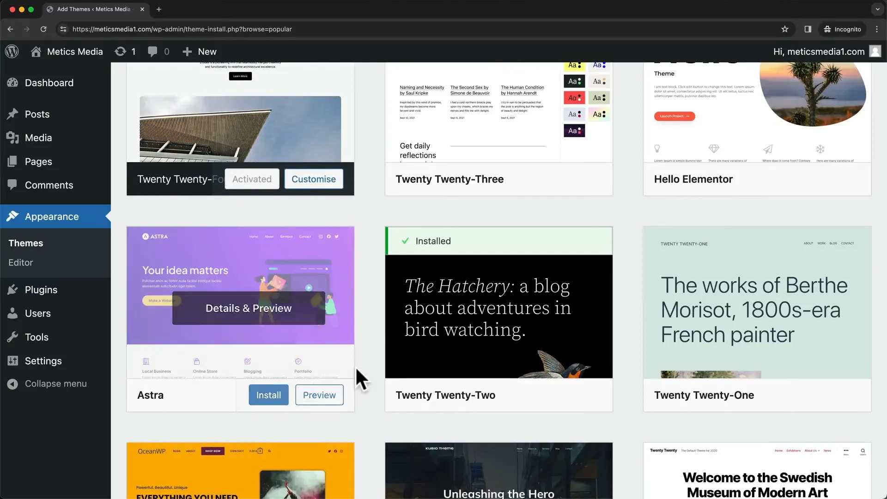
Task: Click the Tools wrench icon
Action: 13,337
